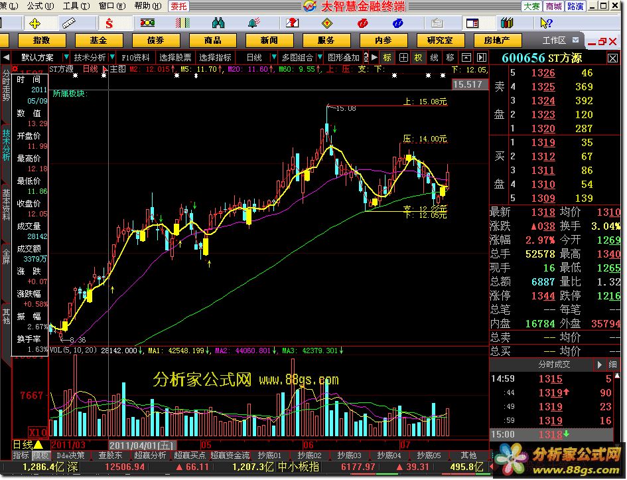Click the 基金 category button
This screenshot has width=627, height=480.
98,40
